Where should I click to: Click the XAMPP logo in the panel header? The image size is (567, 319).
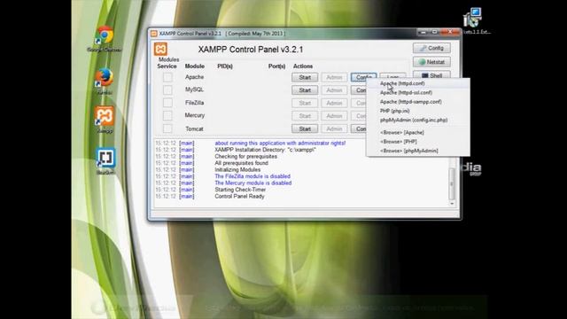click(x=160, y=49)
